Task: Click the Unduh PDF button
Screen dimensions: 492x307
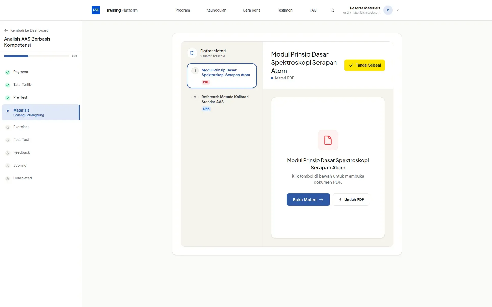Action: (x=351, y=200)
